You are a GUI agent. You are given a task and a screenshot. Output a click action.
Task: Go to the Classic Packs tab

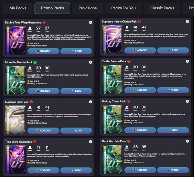[163, 8]
